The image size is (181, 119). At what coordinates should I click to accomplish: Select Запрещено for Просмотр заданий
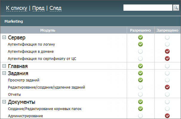[167, 80]
